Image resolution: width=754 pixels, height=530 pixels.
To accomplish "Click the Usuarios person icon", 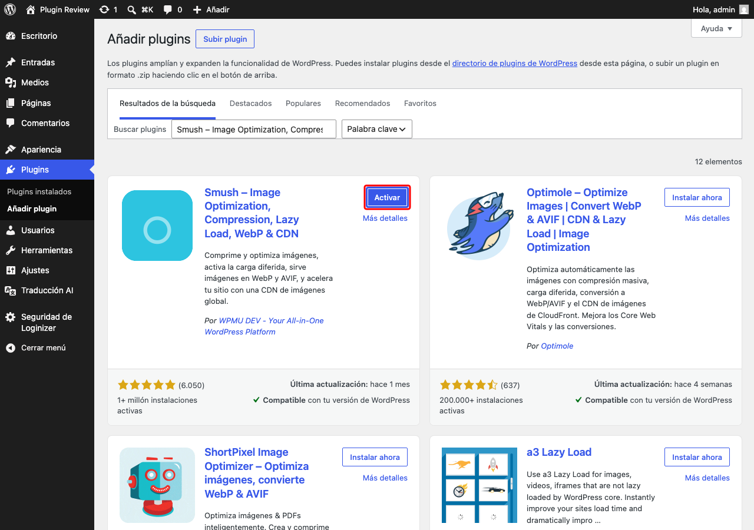I will click(11, 230).
